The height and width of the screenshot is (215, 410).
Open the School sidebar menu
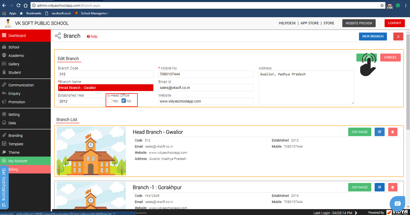25,47
